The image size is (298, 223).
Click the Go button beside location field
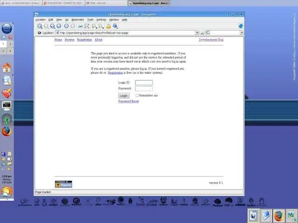pos(203,33)
